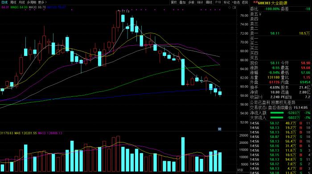
Task: Switch to the 月线 monthly chart tab
Action: [x=22, y=2]
